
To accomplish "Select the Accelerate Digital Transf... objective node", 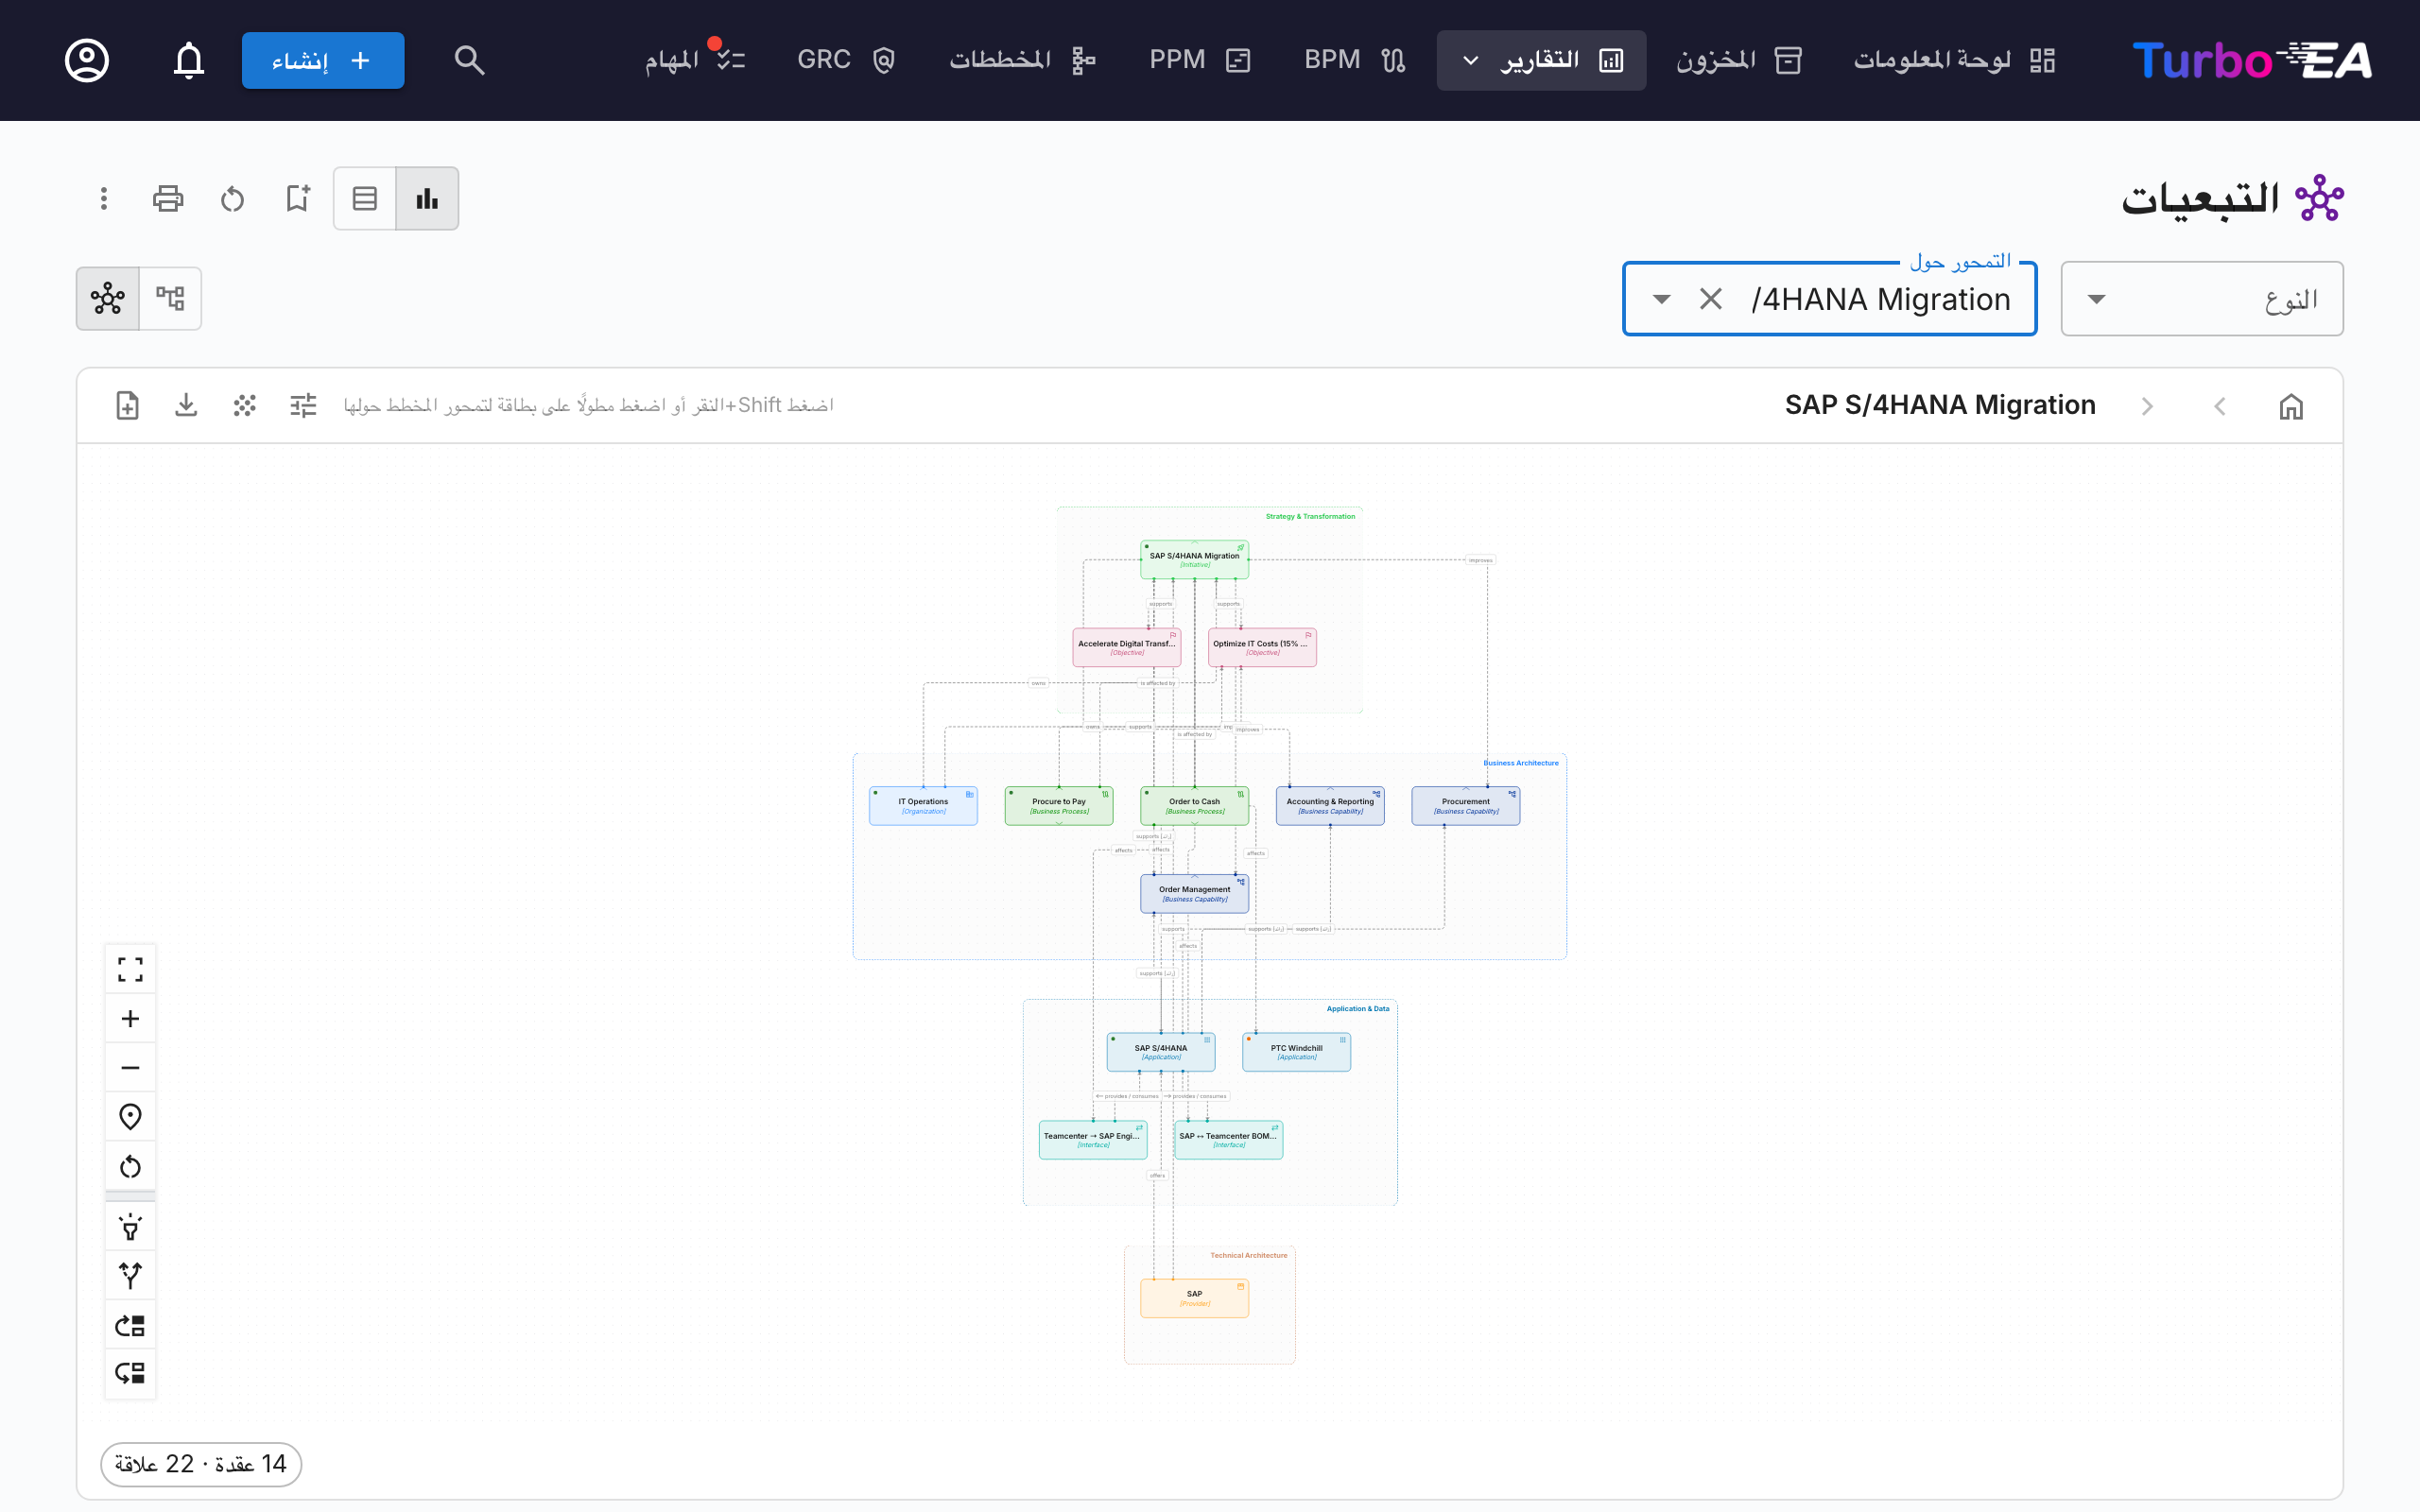I will coord(1127,647).
